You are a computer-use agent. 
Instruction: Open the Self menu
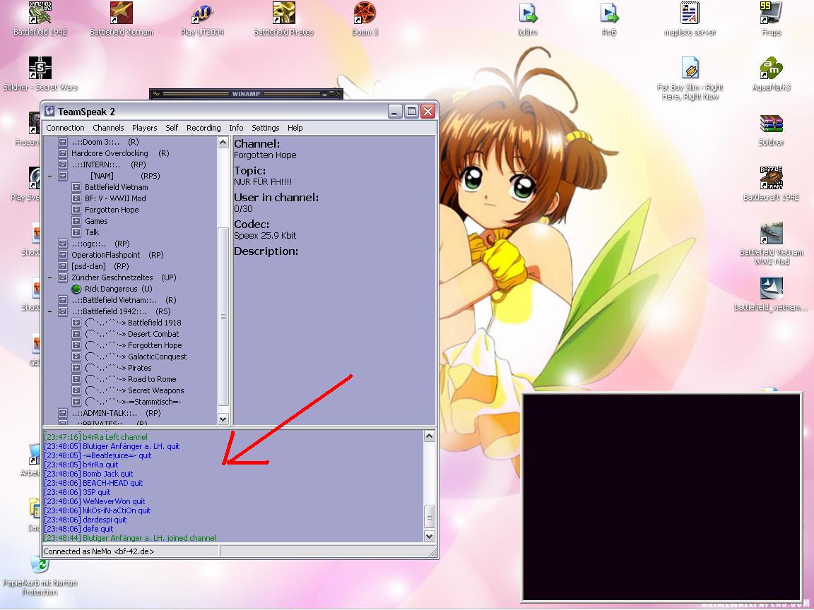click(x=171, y=128)
